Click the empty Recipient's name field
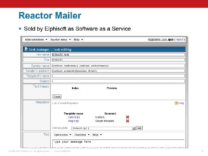Screen dimensions: 208x156 click(x=118, y=76)
